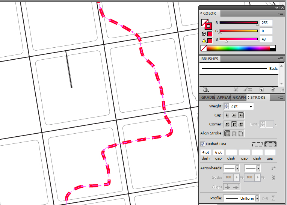Click the COLOR panel tab
Screen dimensions: 287x205
[210, 14]
